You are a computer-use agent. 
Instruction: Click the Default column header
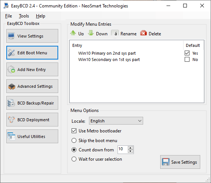click(x=193, y=45)
